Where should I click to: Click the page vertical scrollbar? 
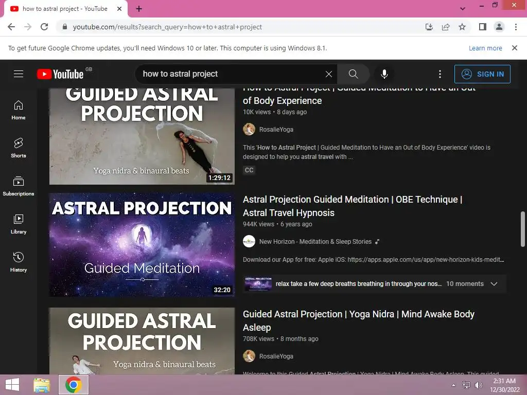point(523,229)
